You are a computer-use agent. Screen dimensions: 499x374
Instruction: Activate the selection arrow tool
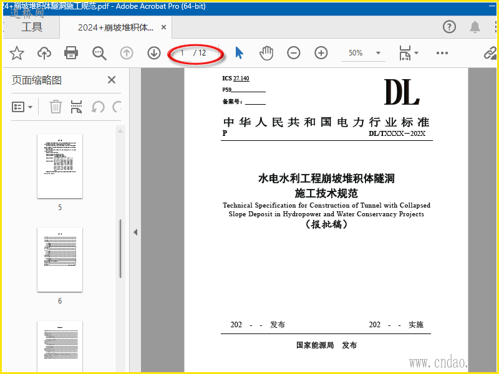coord(239,53)
